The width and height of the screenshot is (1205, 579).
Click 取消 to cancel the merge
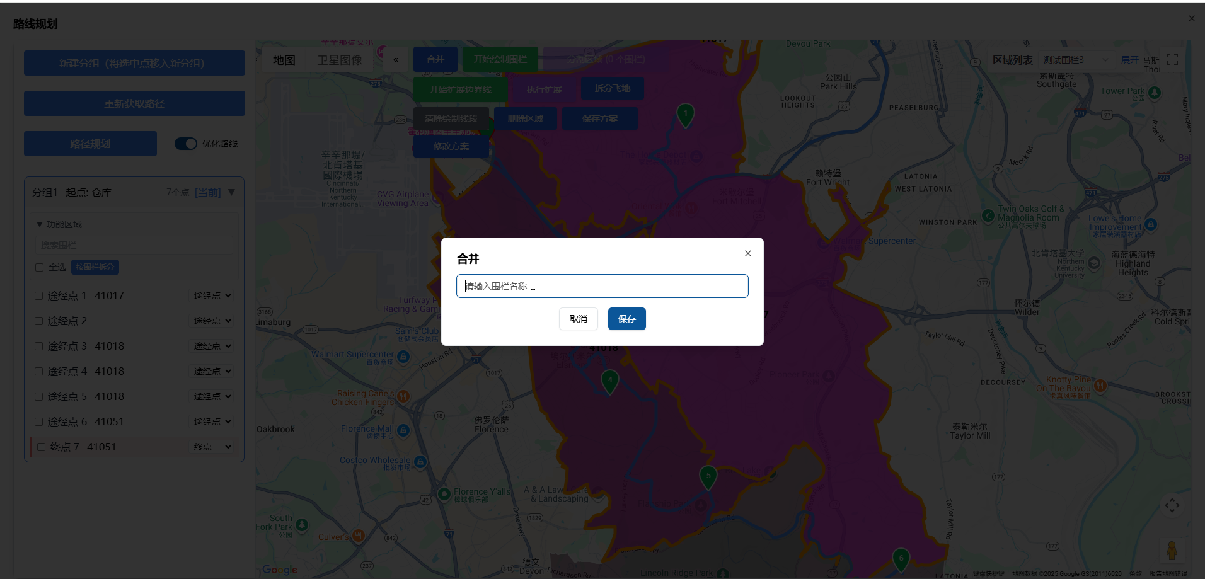tap(578, 319)
